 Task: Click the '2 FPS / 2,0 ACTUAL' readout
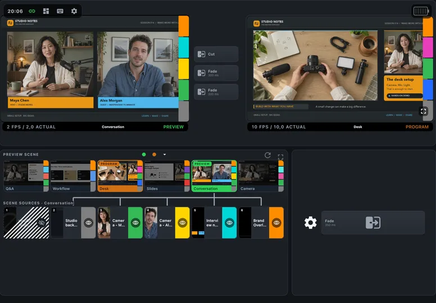(31, 127)
